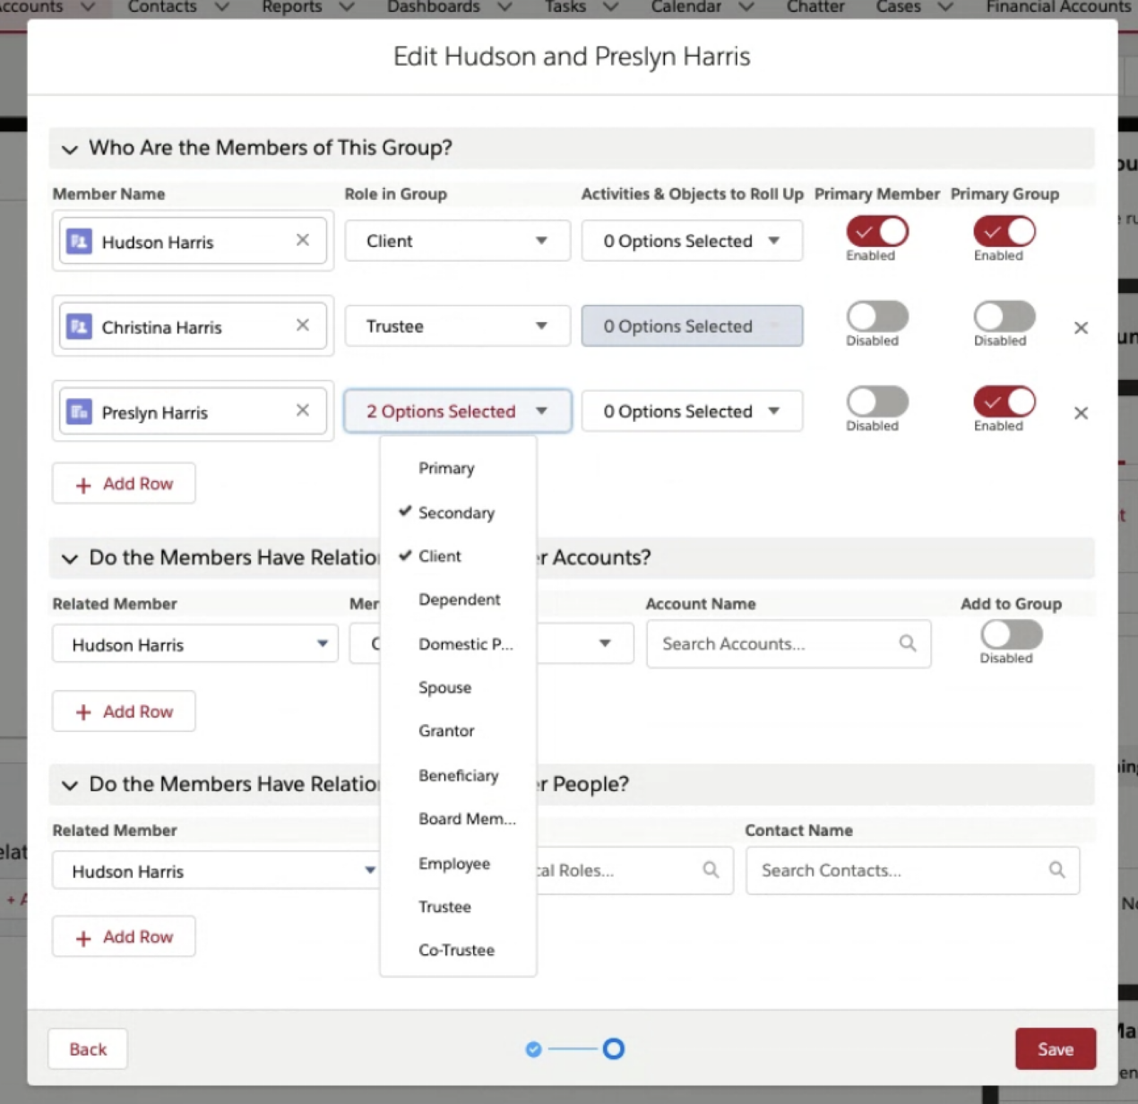Toggle Add to Group switch on

click(x=1011, y=635)
